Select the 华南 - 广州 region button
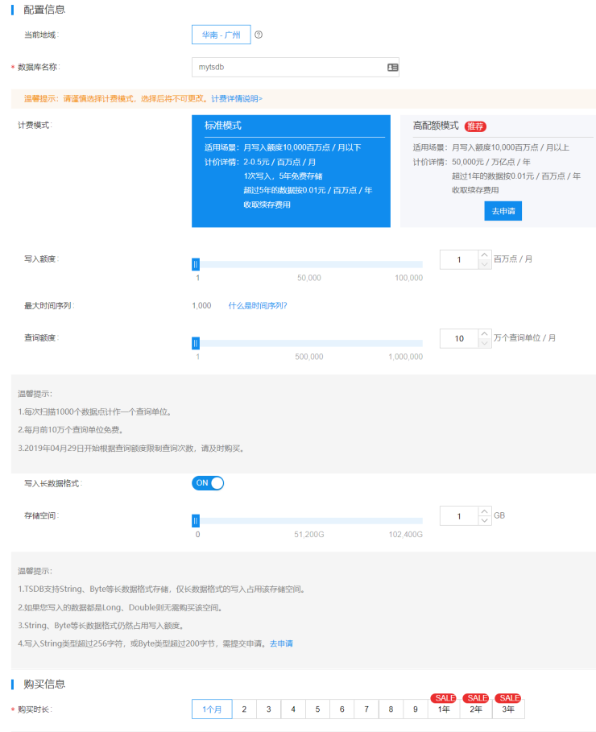Screen dimensions: 596x732 (221, 35)
